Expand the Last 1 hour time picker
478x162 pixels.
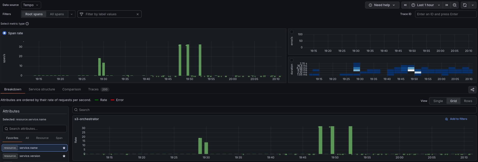[426, 5]
